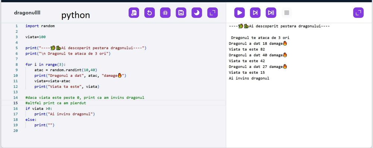Image resolution: width=373 pixels, height=148 pixels.
Task: Click output 'Dragonul te ataca de 3 ori'
Action: pos(260,38)
